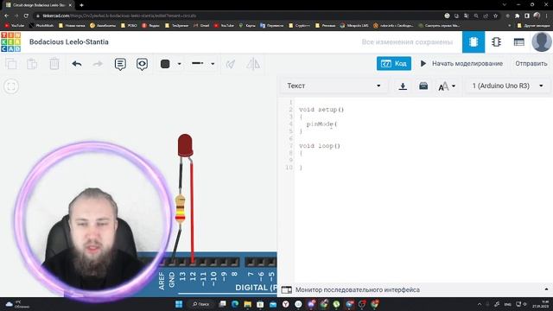Open the Windows Start menu
This screenshot has height=311, width=553.
coord(179,304)
